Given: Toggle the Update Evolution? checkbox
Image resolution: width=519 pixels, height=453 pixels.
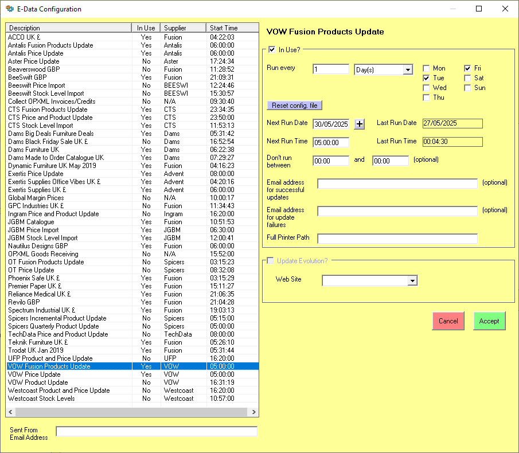Looking at the screenshot, I should [x=271, y=261].
